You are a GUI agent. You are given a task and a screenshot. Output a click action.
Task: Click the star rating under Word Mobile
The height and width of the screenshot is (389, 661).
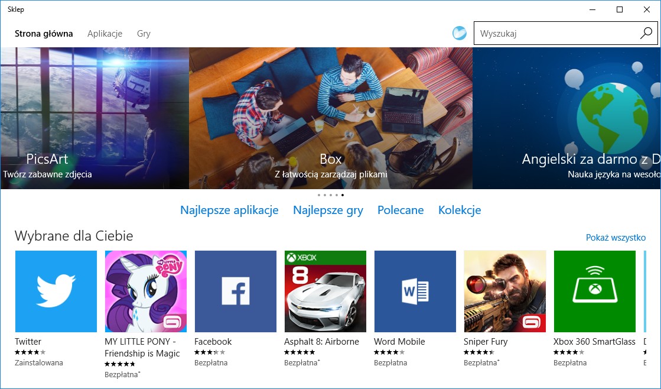(x=389, y=352)
